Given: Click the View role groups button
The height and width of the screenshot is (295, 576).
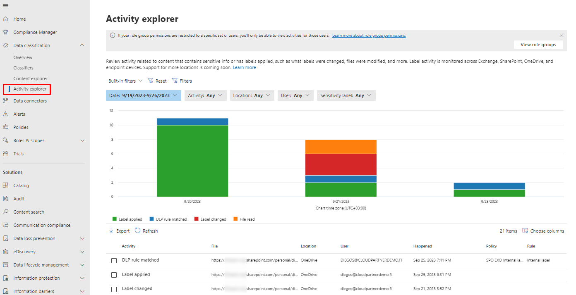Looking at the screenshot, I should tap(538, 45).
